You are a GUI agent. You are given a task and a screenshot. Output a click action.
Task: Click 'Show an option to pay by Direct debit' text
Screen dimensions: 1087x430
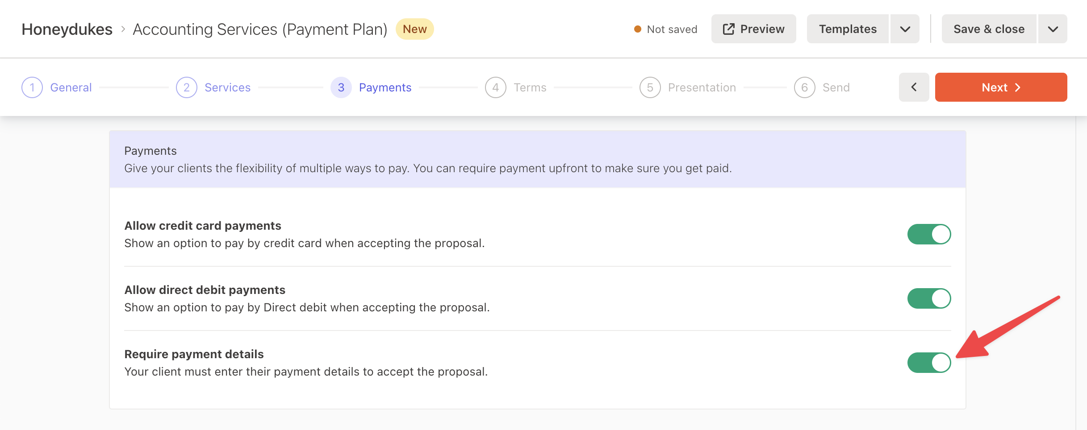[x=307, y=307]
